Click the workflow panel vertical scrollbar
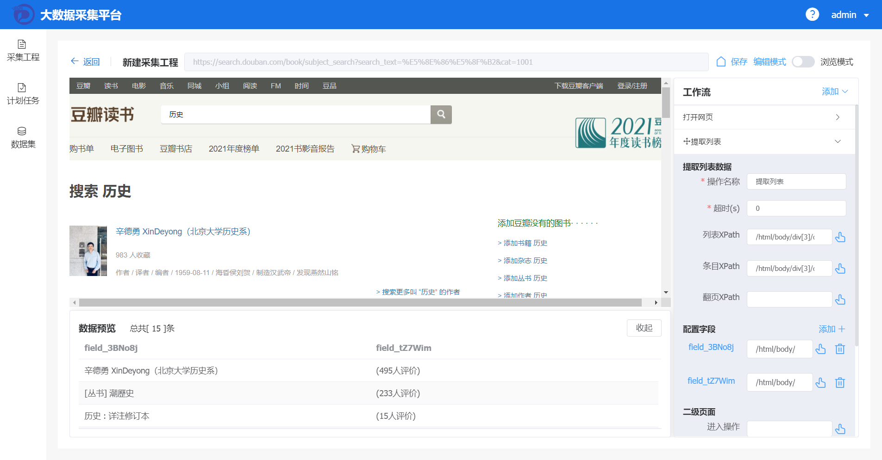This screenshot has height=460, width=882. click(x=857, y=226)
